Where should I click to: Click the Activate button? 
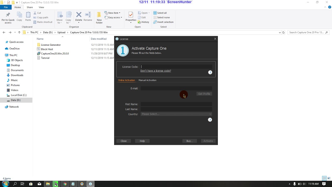[208, 141]
